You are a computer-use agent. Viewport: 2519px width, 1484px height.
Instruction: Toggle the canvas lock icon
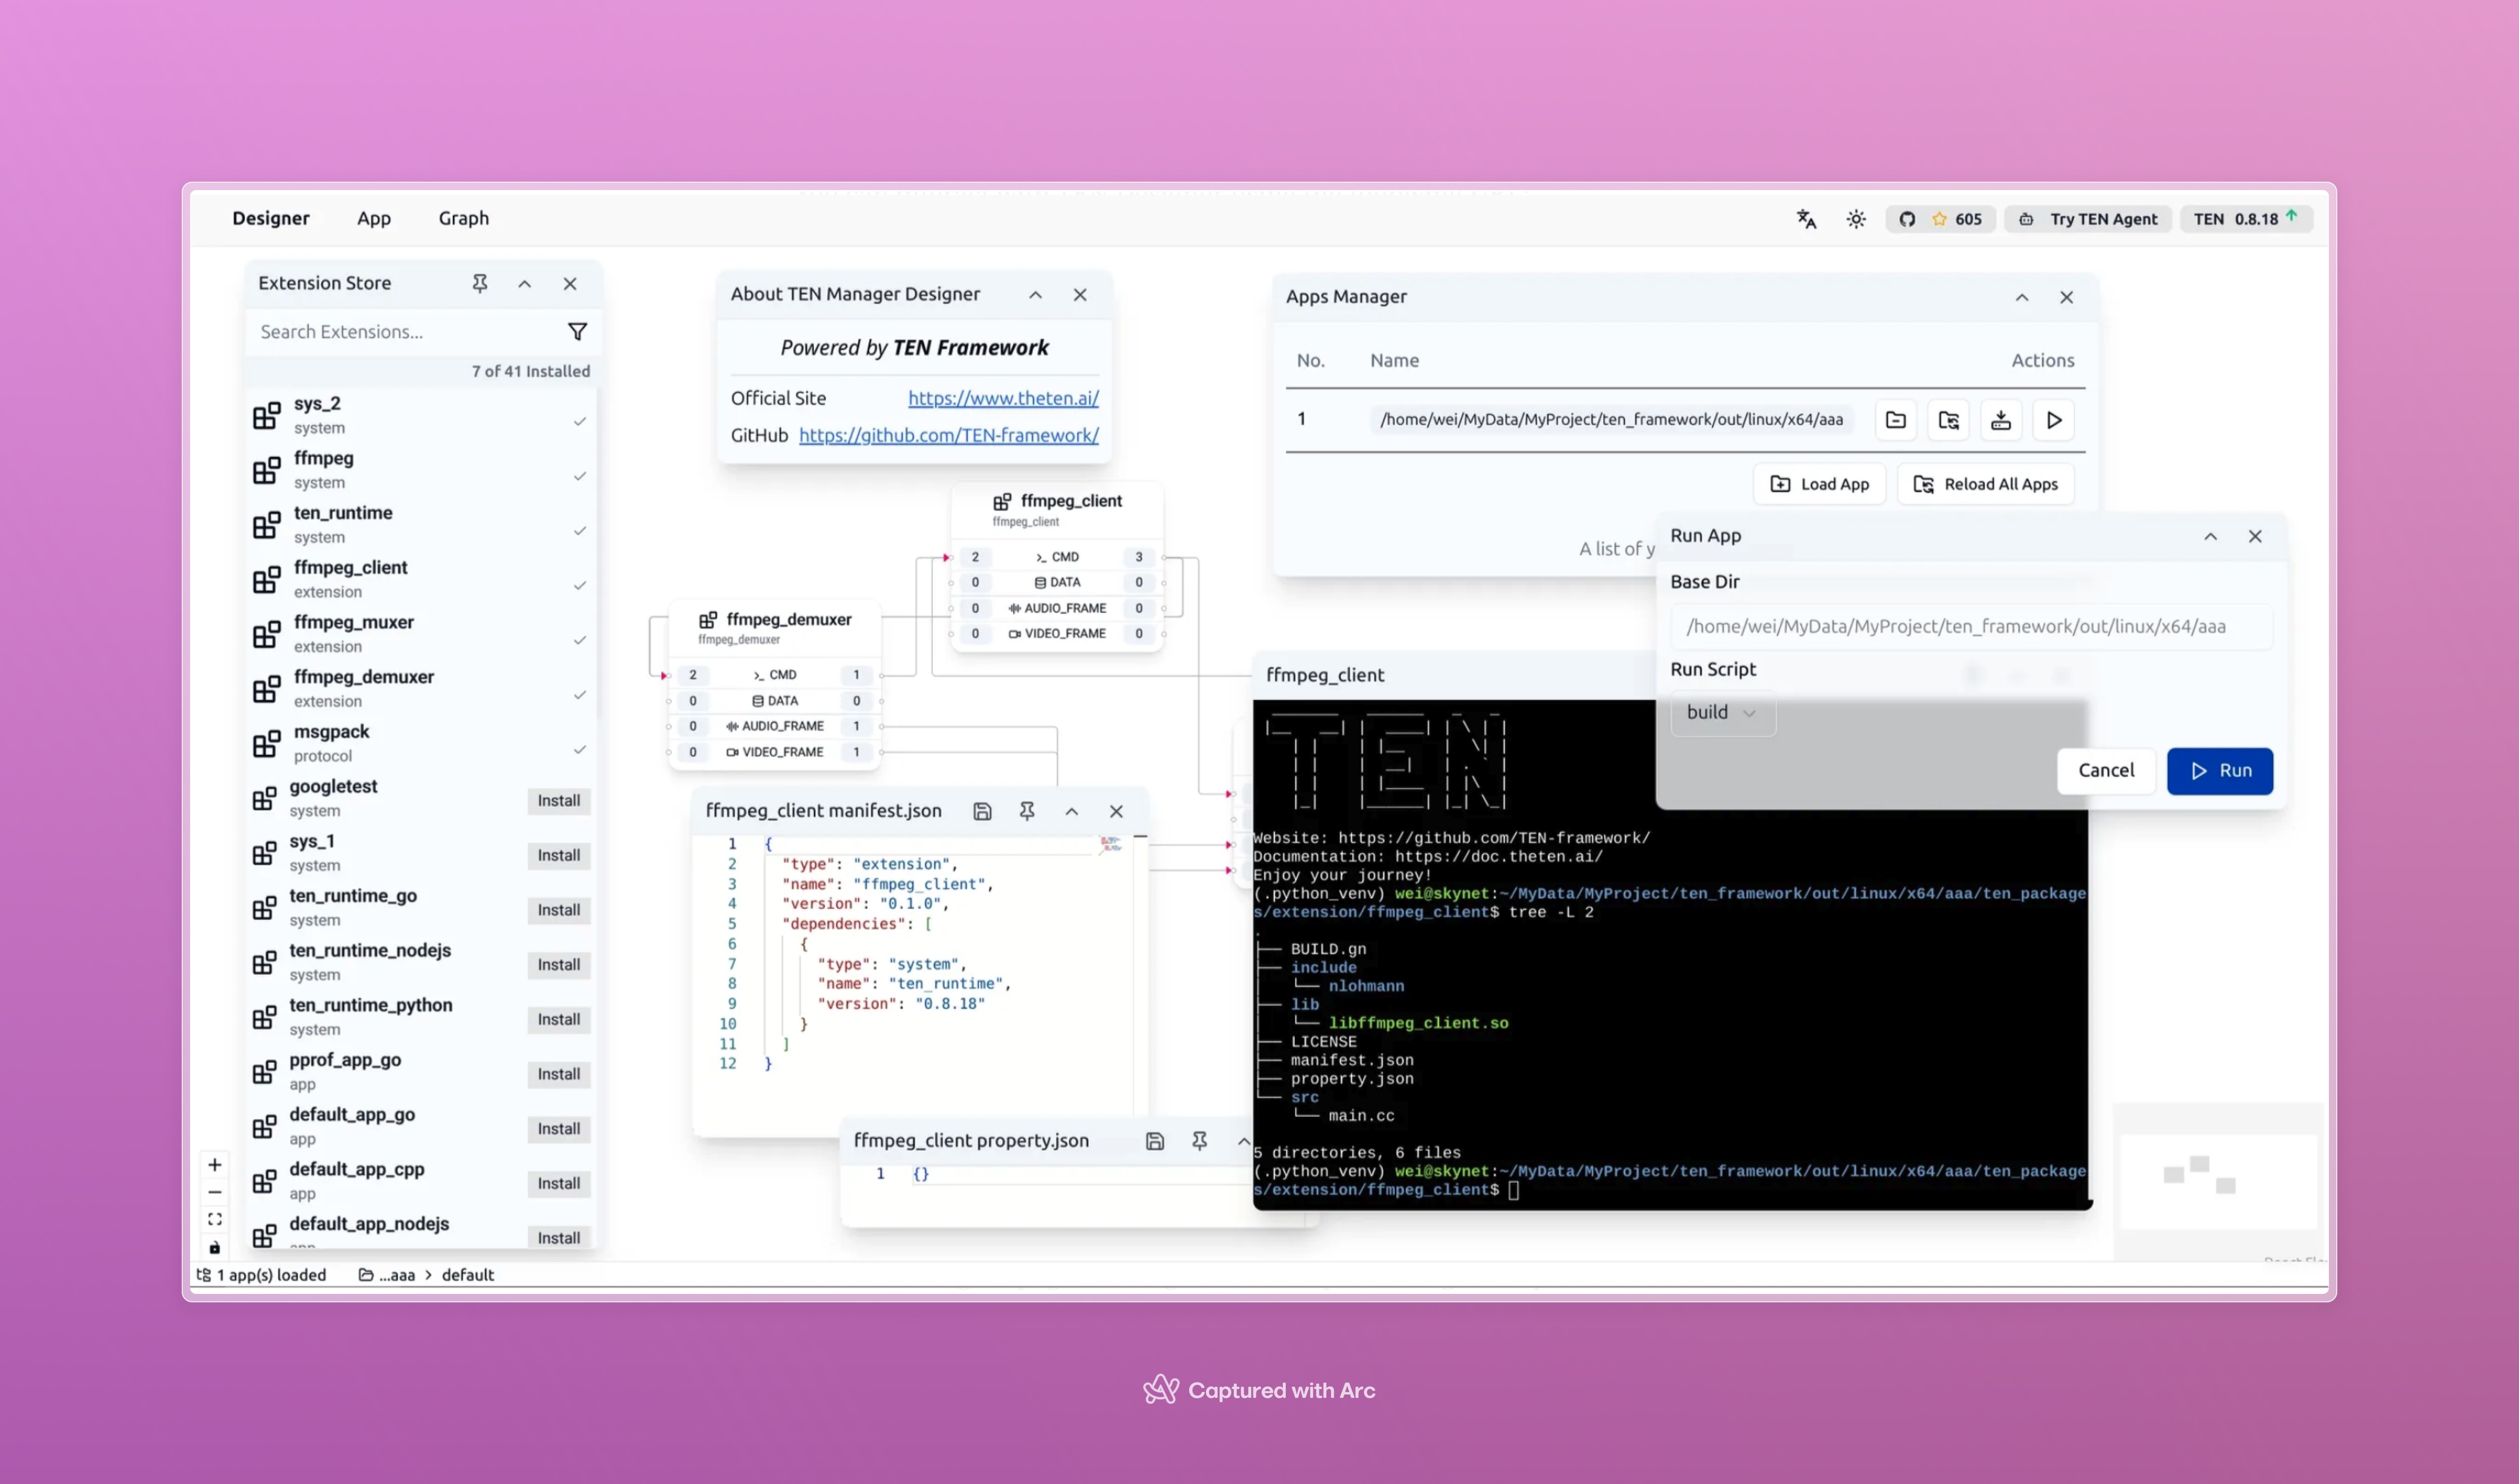pos(215,1248)
